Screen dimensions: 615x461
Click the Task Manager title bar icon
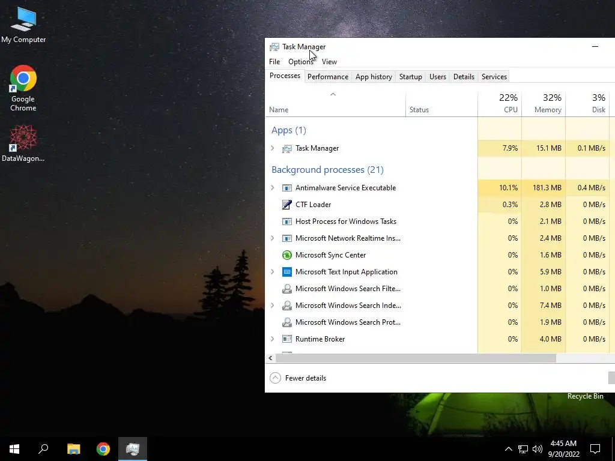pyautogui.click(x=274, y=47)
